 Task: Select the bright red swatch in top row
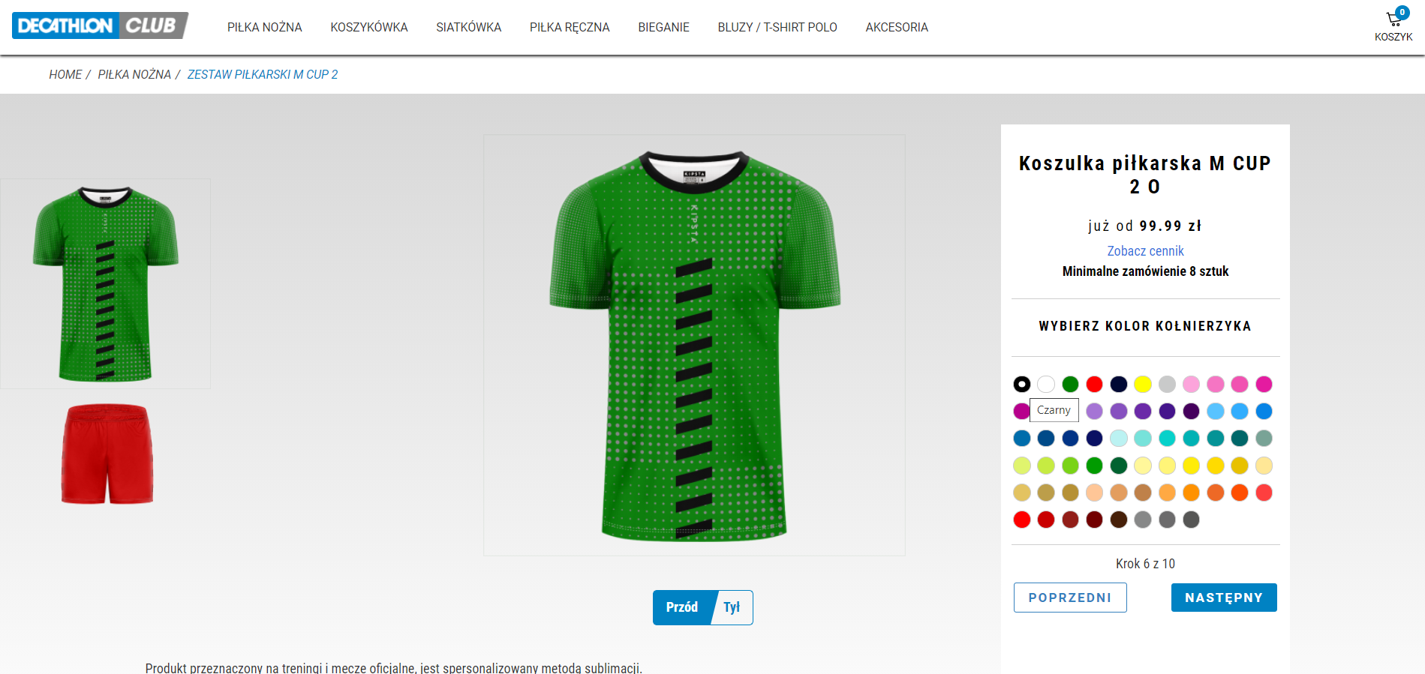[1095, 385]
